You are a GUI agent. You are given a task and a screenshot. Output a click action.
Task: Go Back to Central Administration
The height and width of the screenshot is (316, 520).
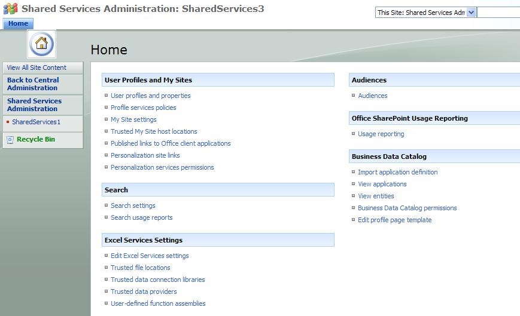33,84
